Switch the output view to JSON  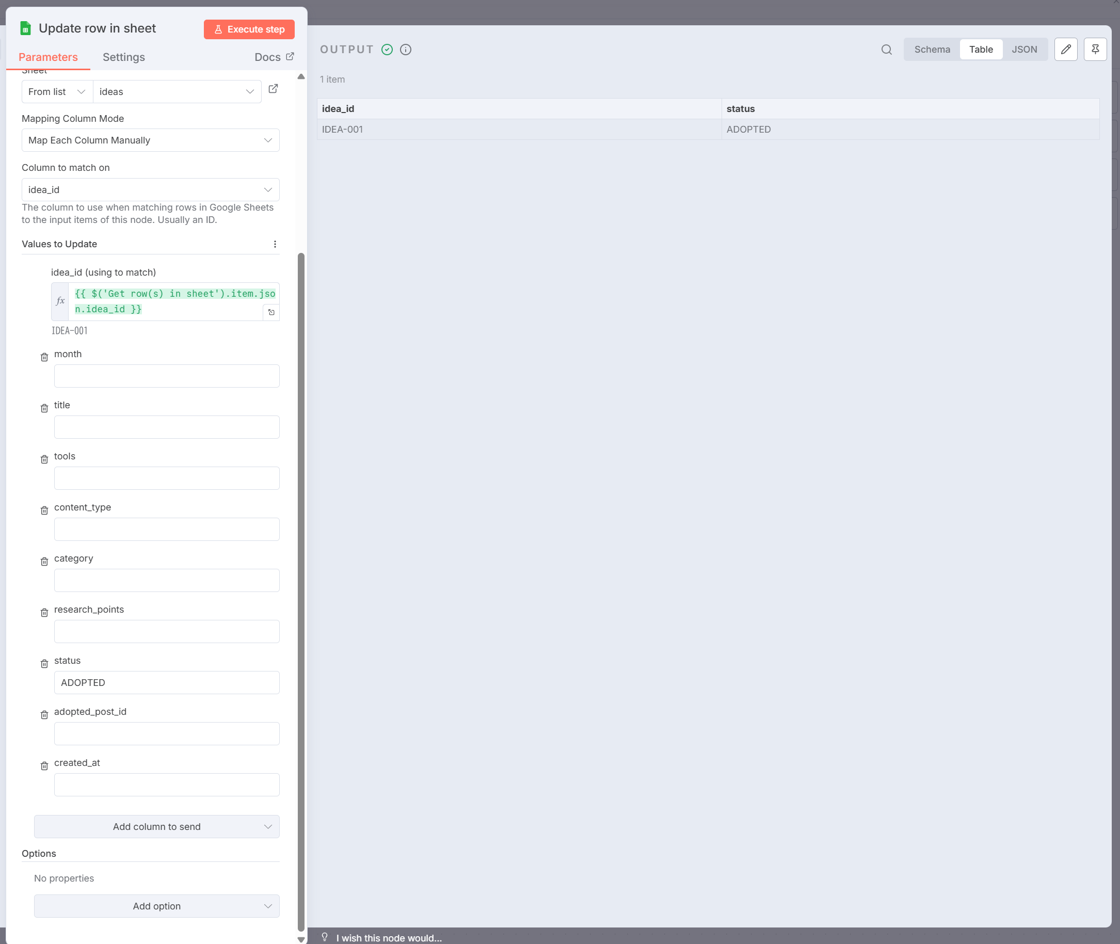(1023, 50)
